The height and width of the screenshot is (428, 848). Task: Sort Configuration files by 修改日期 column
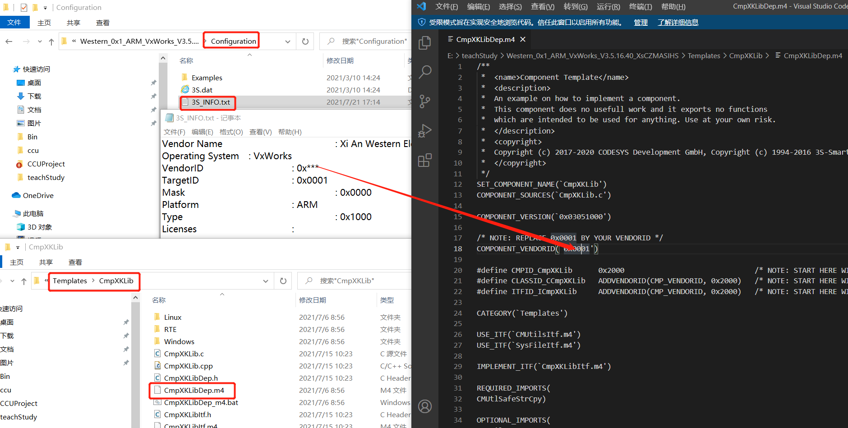(340, 61)
